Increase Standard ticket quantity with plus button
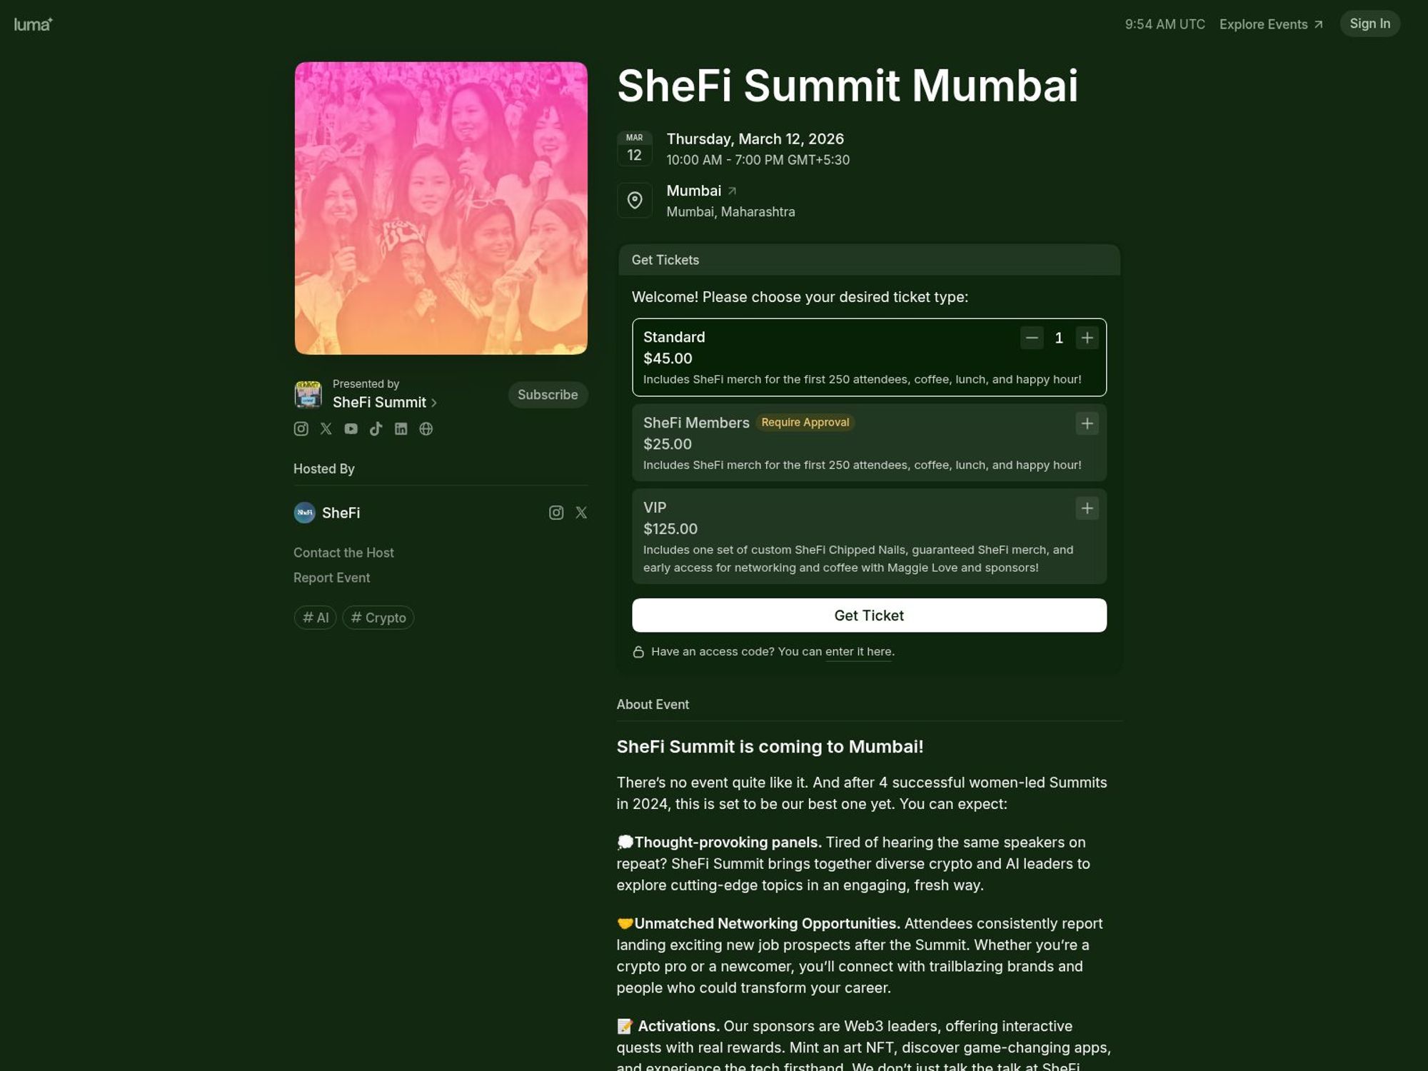Viewport: 1428px width, 1071px height. pos(1087,338)
